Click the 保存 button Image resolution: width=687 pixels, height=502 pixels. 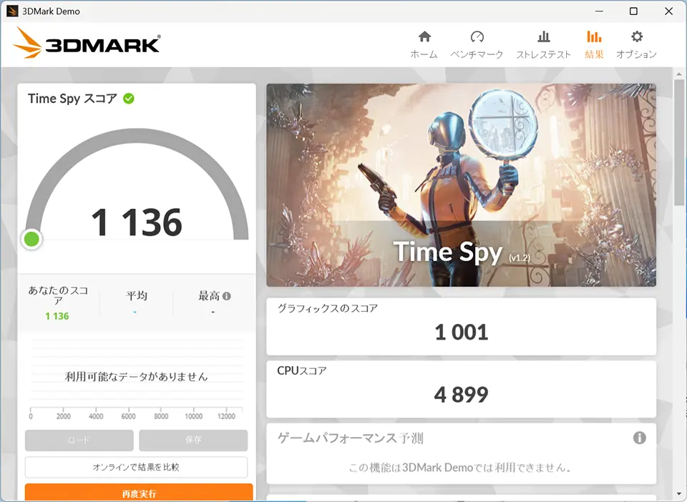[x=193, y=440]
